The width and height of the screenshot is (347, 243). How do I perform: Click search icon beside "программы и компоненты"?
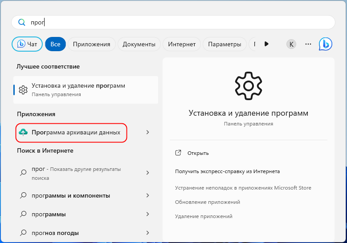(23, 195)
